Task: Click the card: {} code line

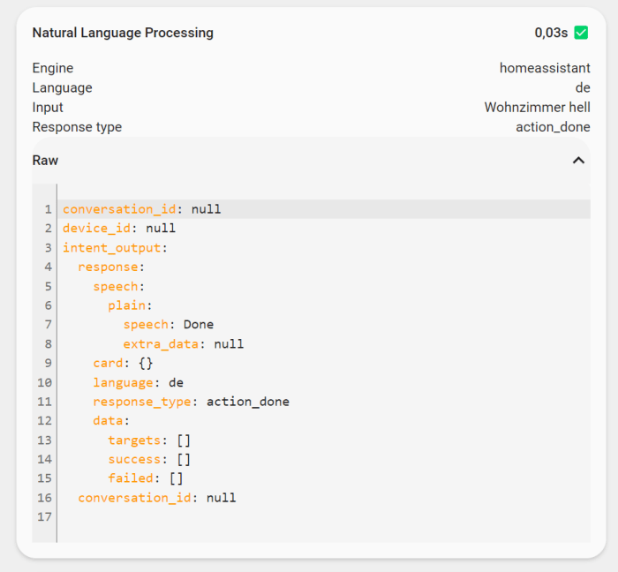Action: 123,363
